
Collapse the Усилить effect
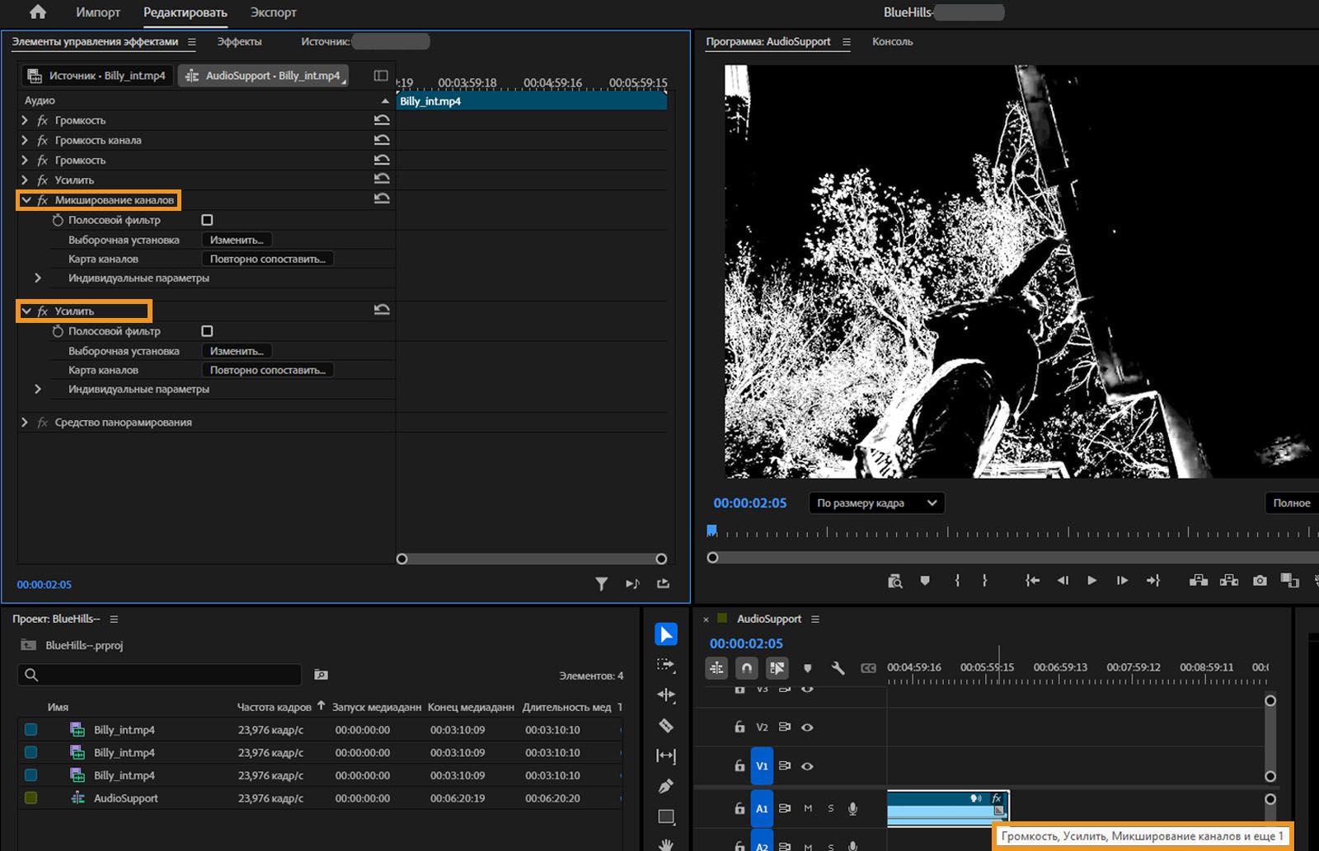pyautogui.click(x=26, y=311)
